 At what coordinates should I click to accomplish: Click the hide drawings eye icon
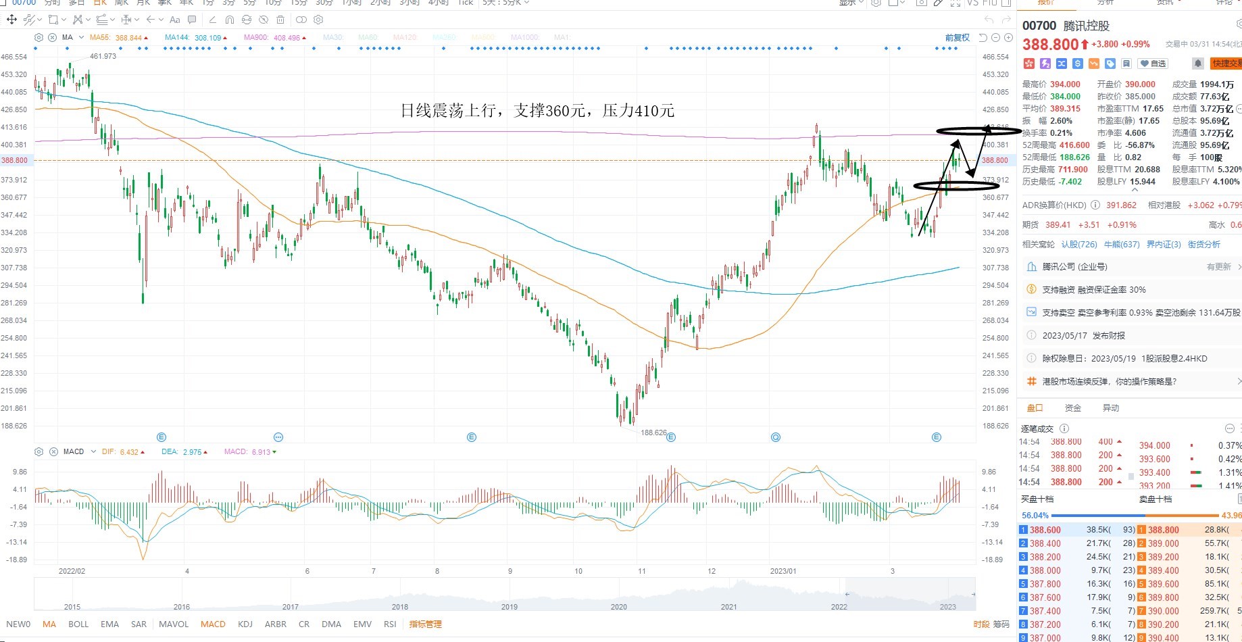pyautogui.click(x=263, y=20)
